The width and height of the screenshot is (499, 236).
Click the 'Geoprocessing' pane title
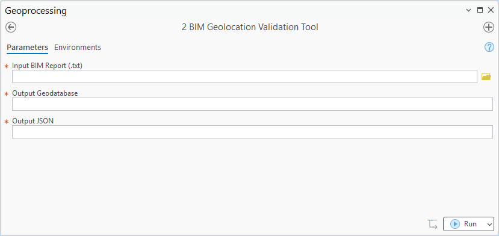pyautogui.click(x=36, y=11)
